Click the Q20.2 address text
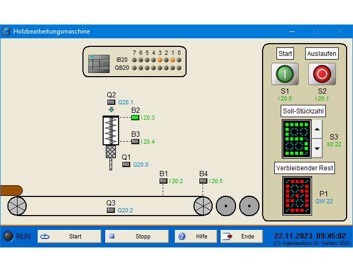Screen dimensions: 353x272 (125, 210)
